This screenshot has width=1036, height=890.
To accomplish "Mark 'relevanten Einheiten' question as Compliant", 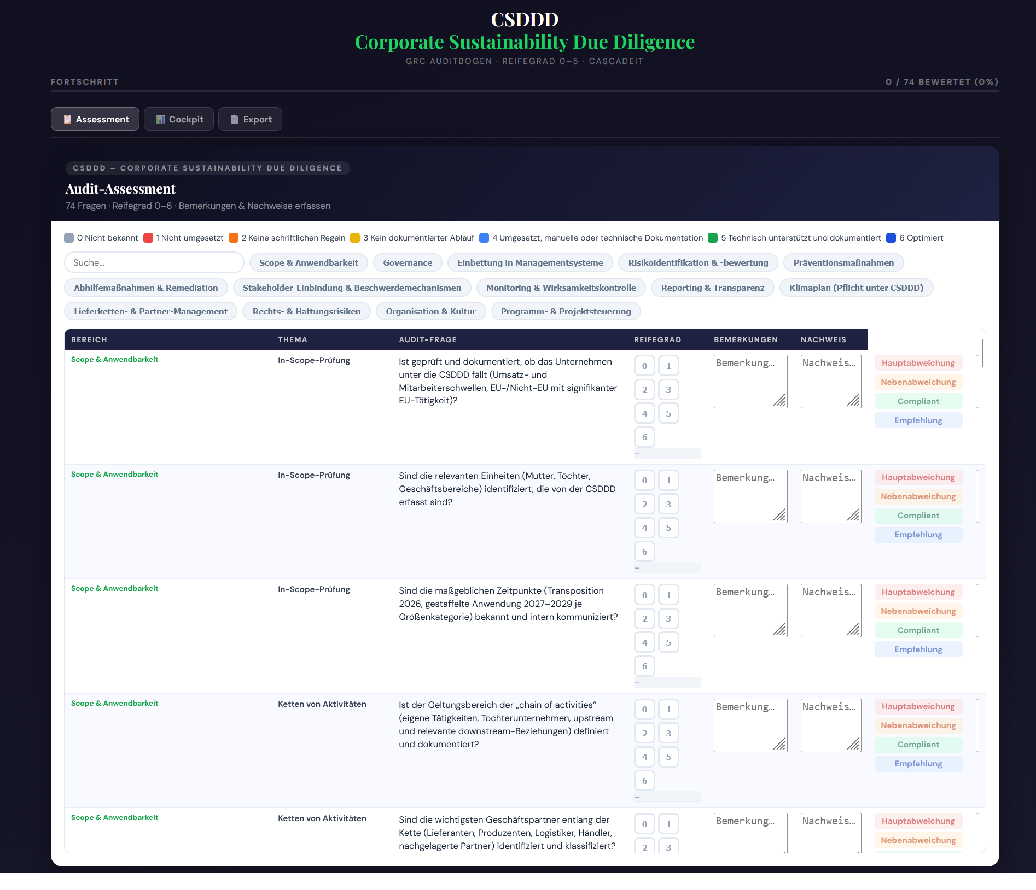I will point(918,516).
